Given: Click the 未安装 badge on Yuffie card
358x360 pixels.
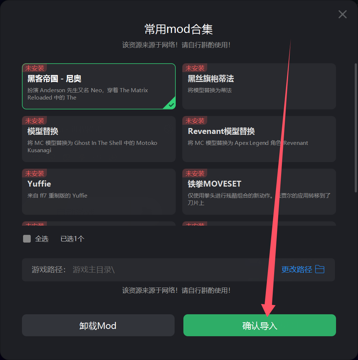Looking at the screenshot, I should pyautogui.click(x=34, y=173).
